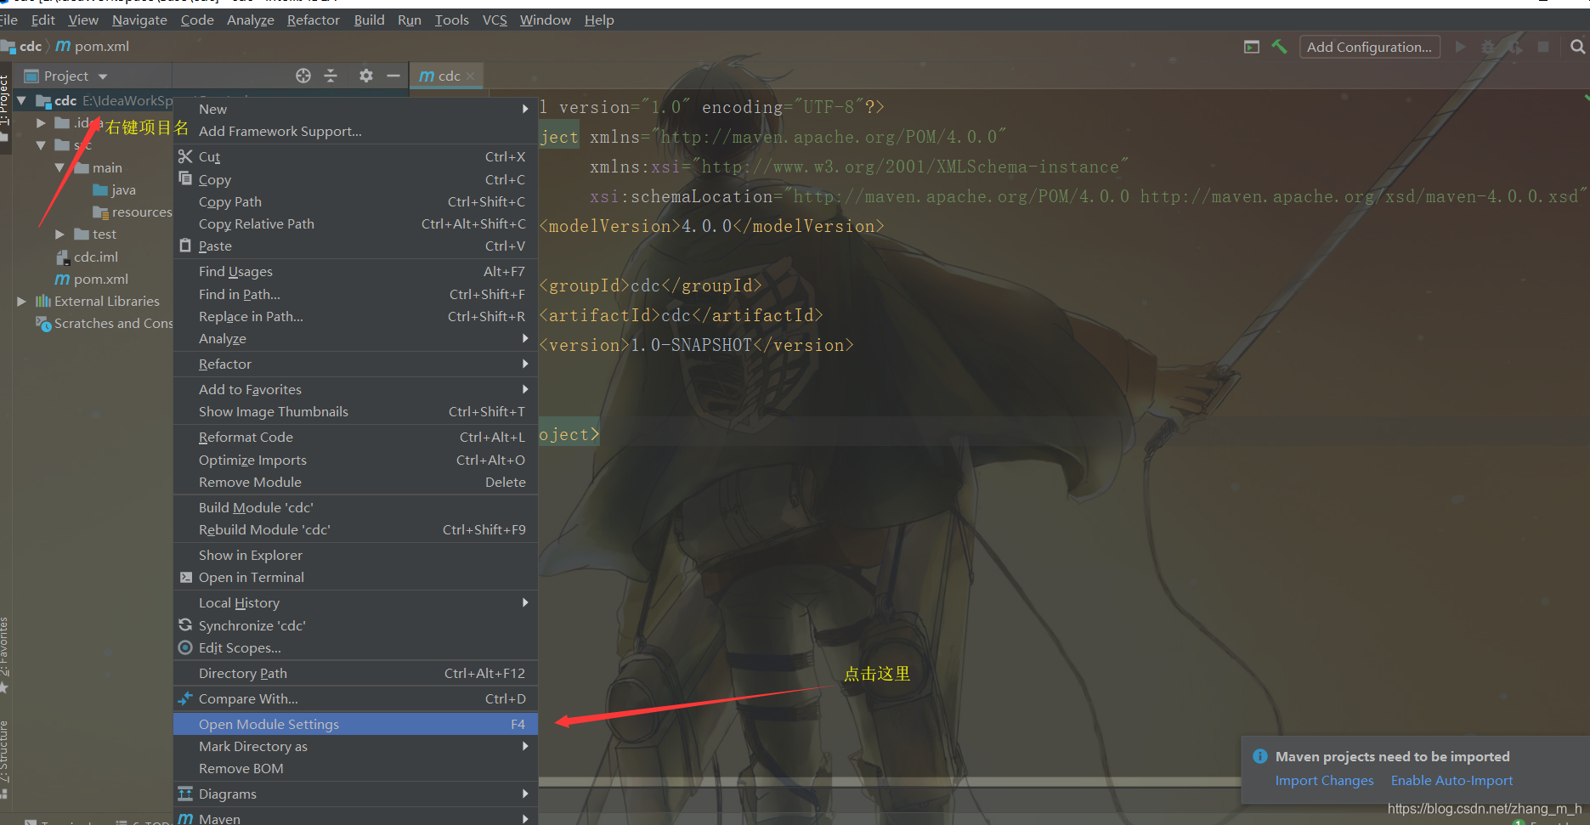Choose Rebuild Module 'cdc'
The image size is (1590, 825).
click(355, 529)
